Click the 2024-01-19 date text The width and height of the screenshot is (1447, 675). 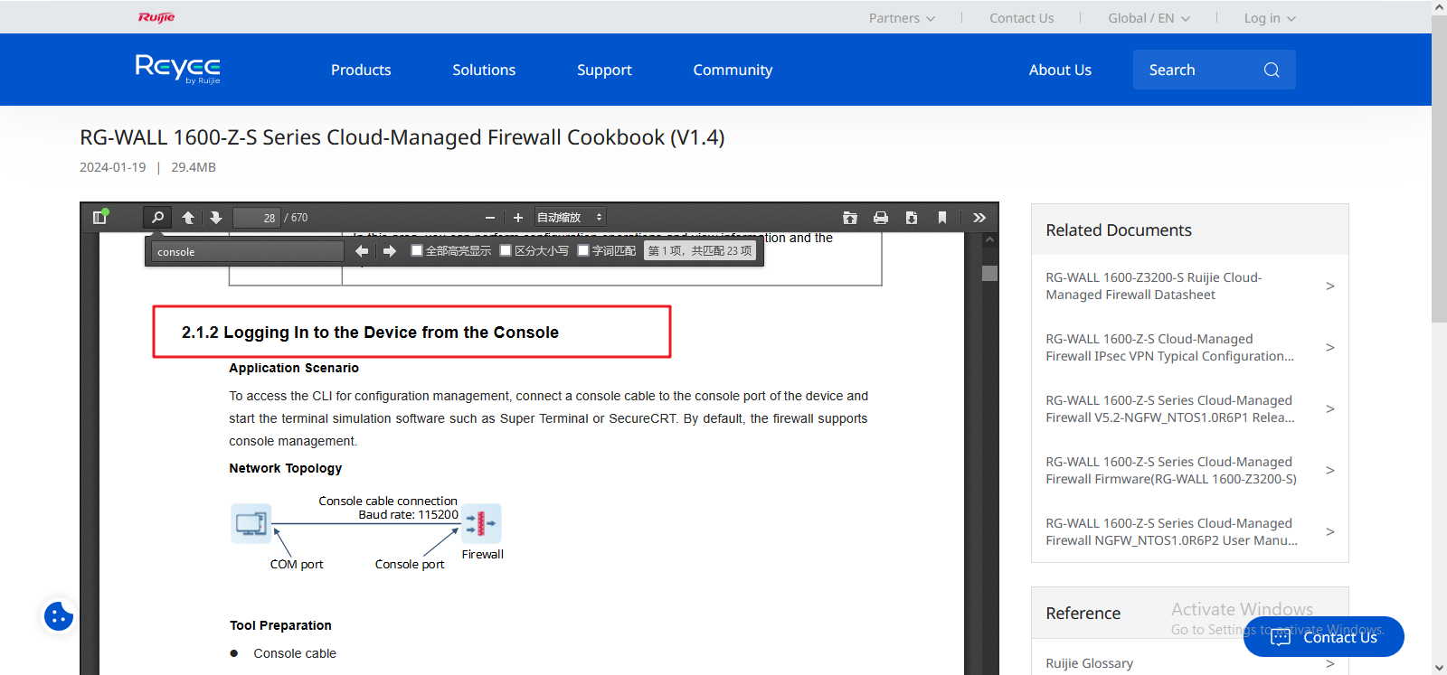click(112, 167)
